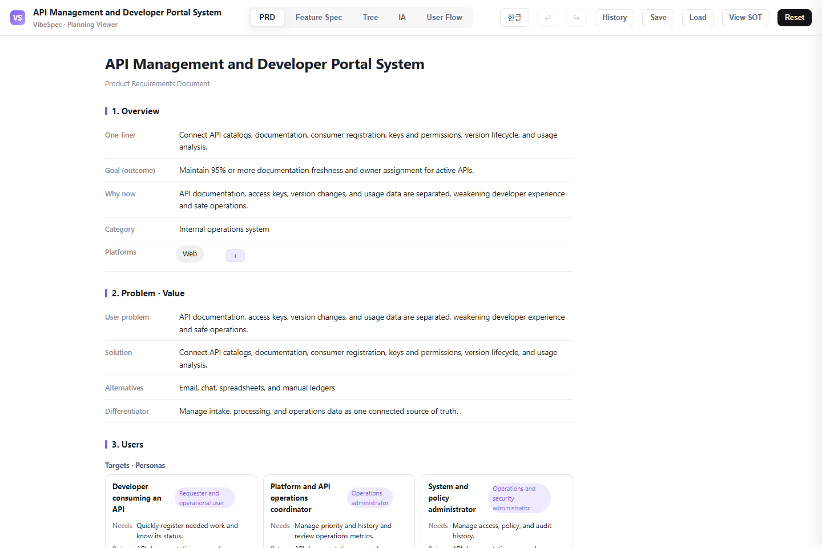Open the Tree tab
This screenshot has height=548, width=822.
tap(370, 18)
